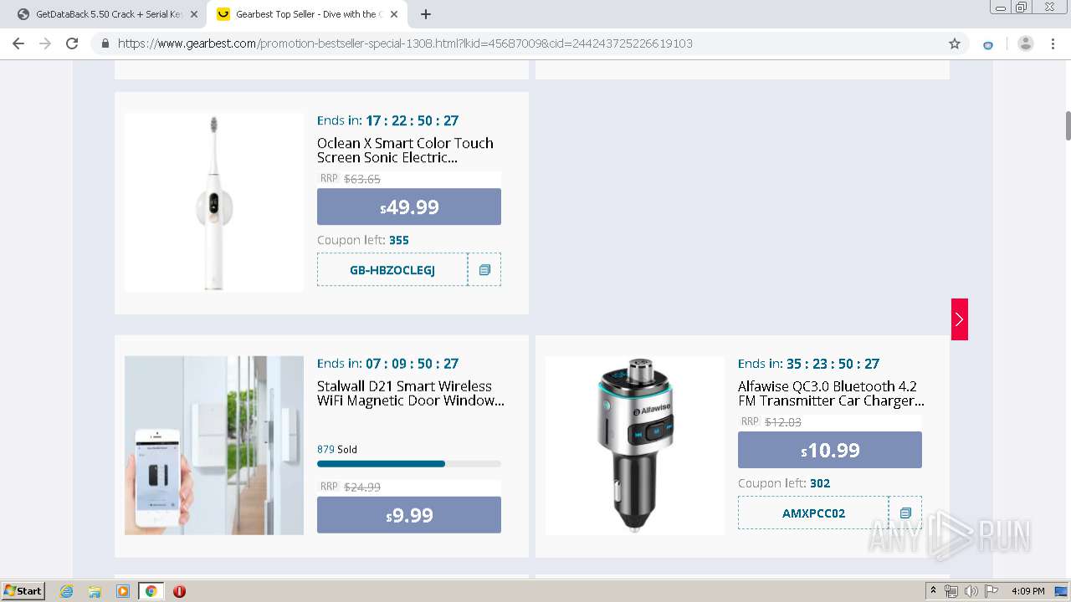Click the Coupon left: 302 text
The image size is (1071, 602).
click(784, 483)
